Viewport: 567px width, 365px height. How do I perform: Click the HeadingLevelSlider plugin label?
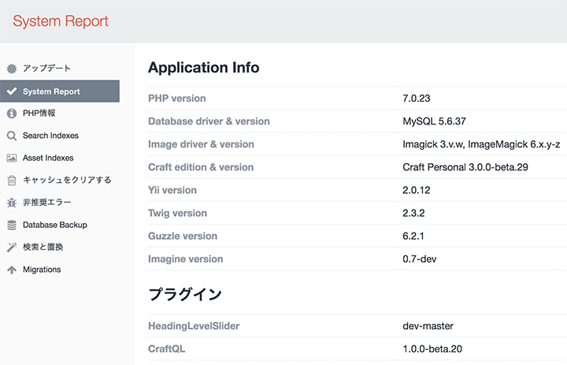click(x=194, y=326)
